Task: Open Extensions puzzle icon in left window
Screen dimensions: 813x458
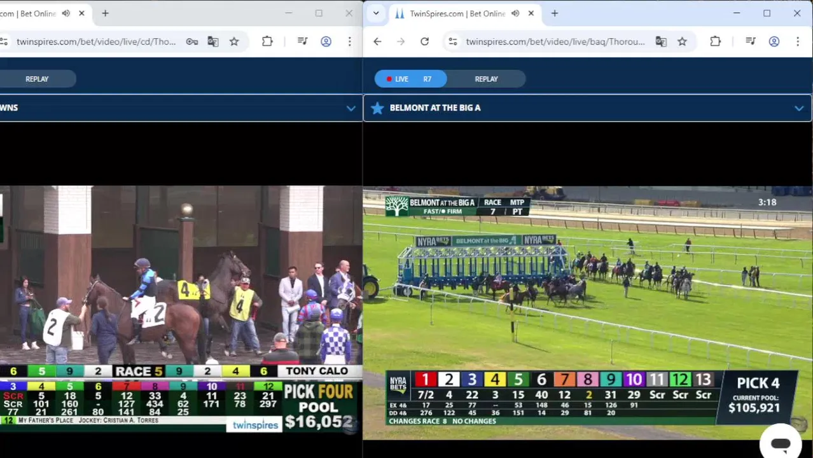Action: click(267, 41)
